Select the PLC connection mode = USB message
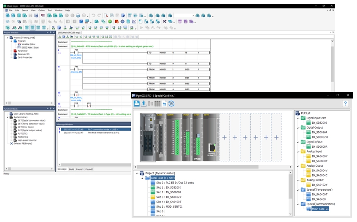This screenshot has width=357, height=222. pos(94,129)
